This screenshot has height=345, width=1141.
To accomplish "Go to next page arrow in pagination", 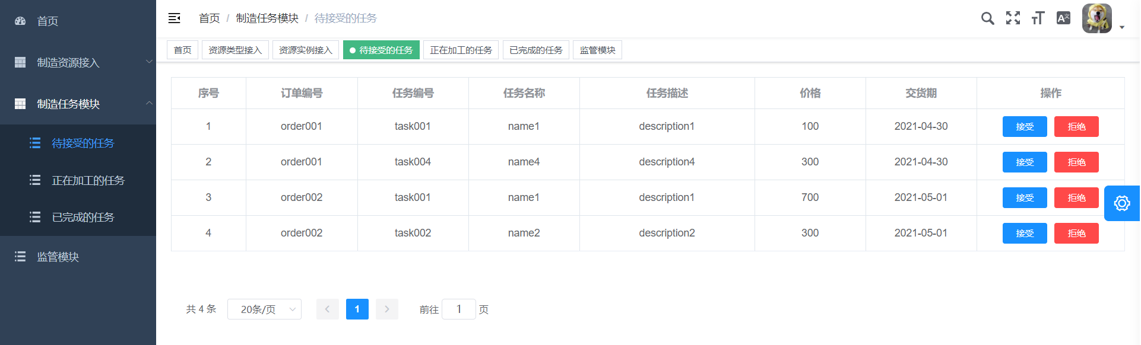I will [x=387, y=309].
